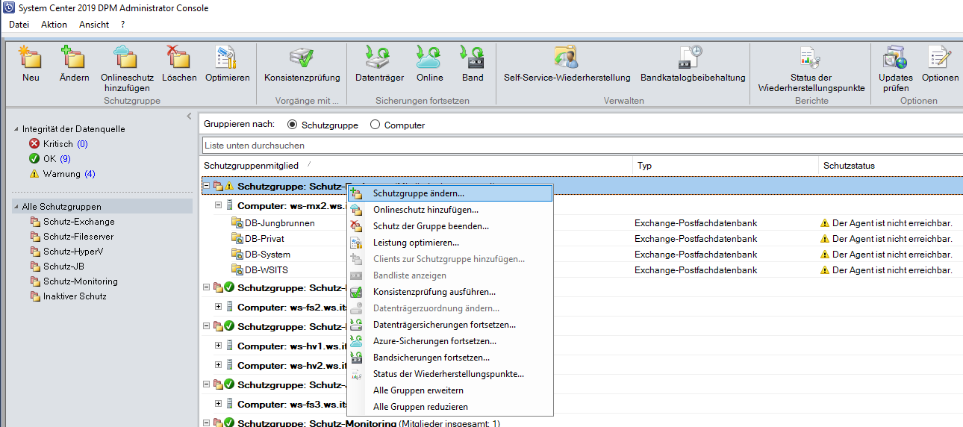
Task: Choose Datenträgersicherungen fortsetzen... menu entry
Action: click(x=450, y=325)
